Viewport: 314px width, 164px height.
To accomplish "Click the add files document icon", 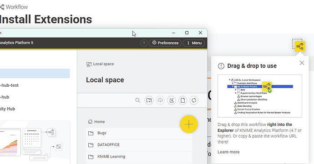I will pos(182,100).
